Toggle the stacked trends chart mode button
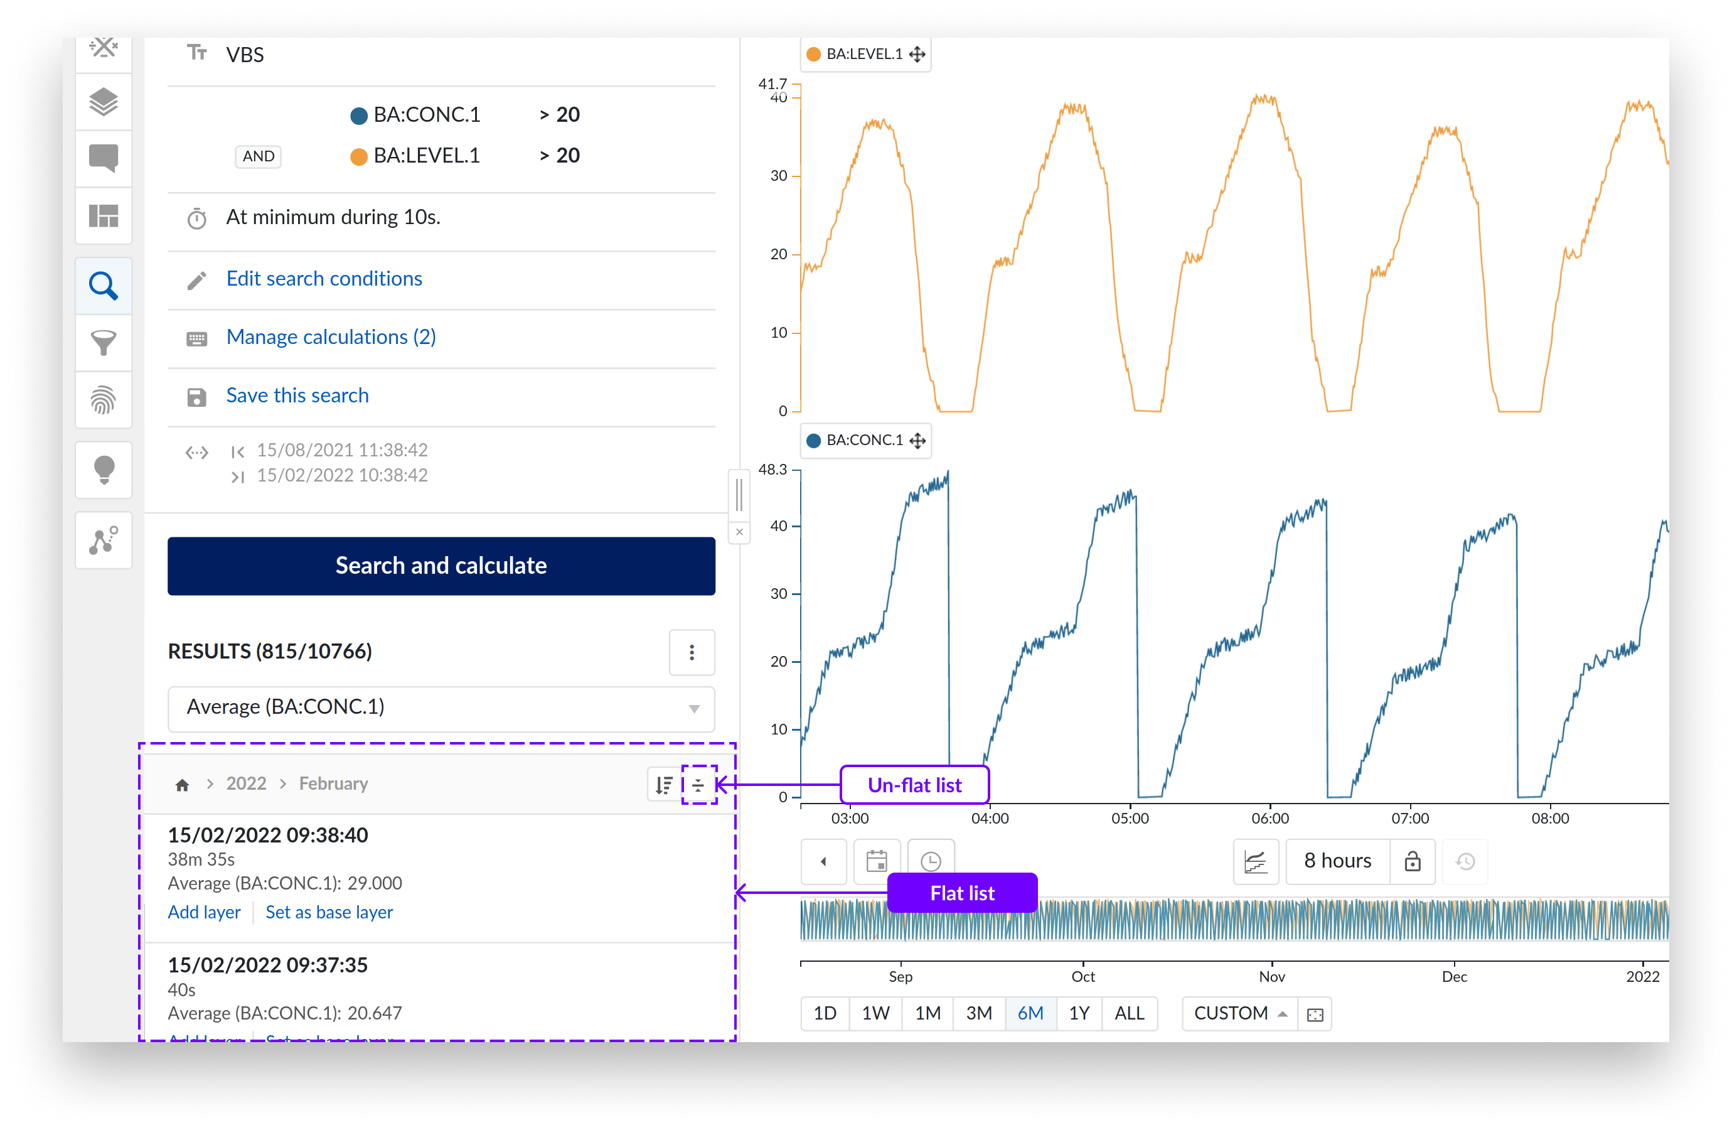Image resolution: width=1732 pixels, height=1130 pixels. [x=1255, y=861]
